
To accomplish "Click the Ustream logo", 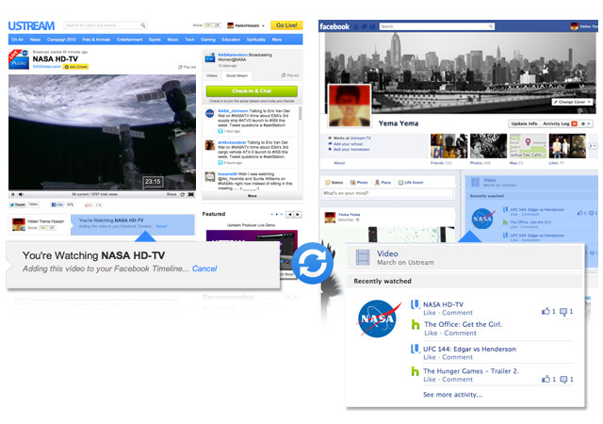I will click(31, 25).
